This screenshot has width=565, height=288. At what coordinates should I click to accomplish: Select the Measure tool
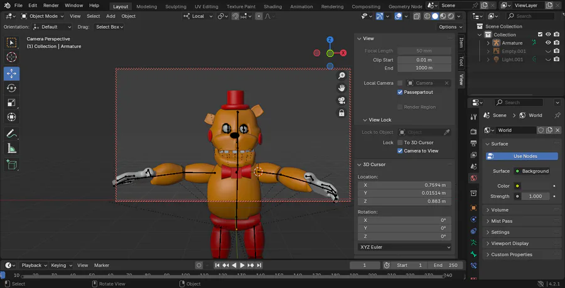click(x=11, y=148)
